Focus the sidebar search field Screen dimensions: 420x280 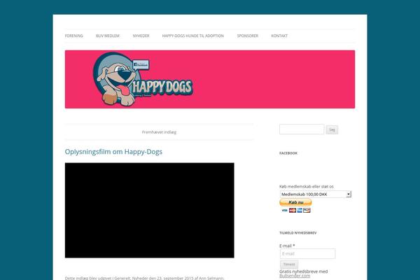coord(302,129)
